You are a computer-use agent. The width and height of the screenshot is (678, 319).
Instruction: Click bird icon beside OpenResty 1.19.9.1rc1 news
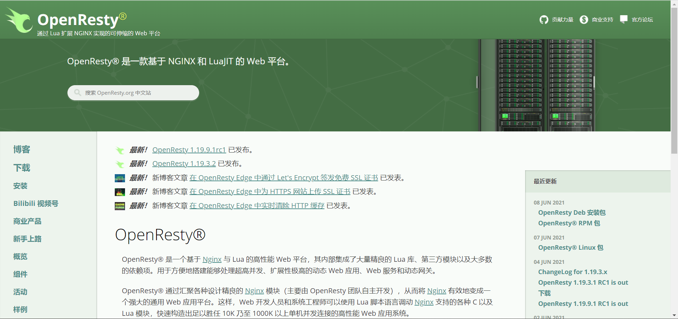[120, 150]
